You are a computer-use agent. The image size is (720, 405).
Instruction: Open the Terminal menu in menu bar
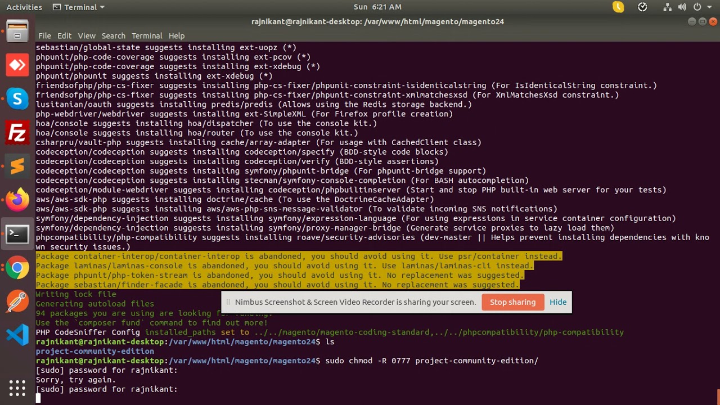[x=147, y=35]
